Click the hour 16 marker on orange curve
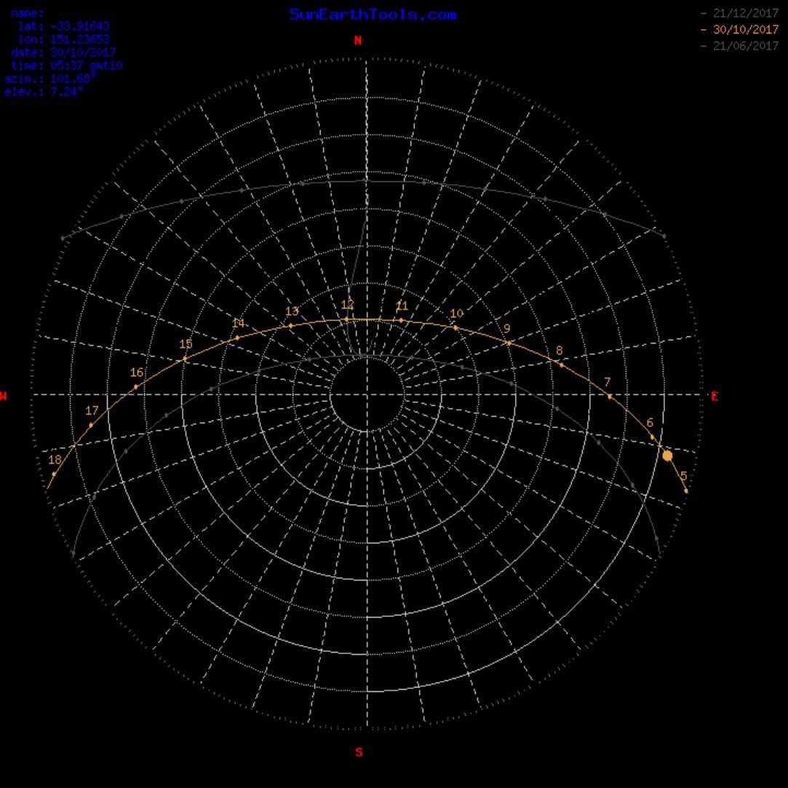Image resolution: width=788 pixels, height=788 pixels. pyautogui.click(x=135, y=387)
